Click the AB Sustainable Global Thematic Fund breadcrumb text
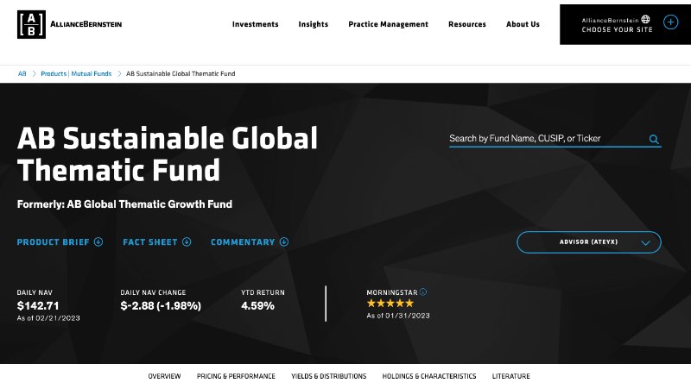This screenshot has height=389, width=691. [181, 73]
